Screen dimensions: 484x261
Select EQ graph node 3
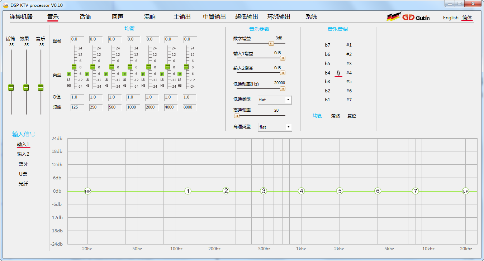pos(264,191)
